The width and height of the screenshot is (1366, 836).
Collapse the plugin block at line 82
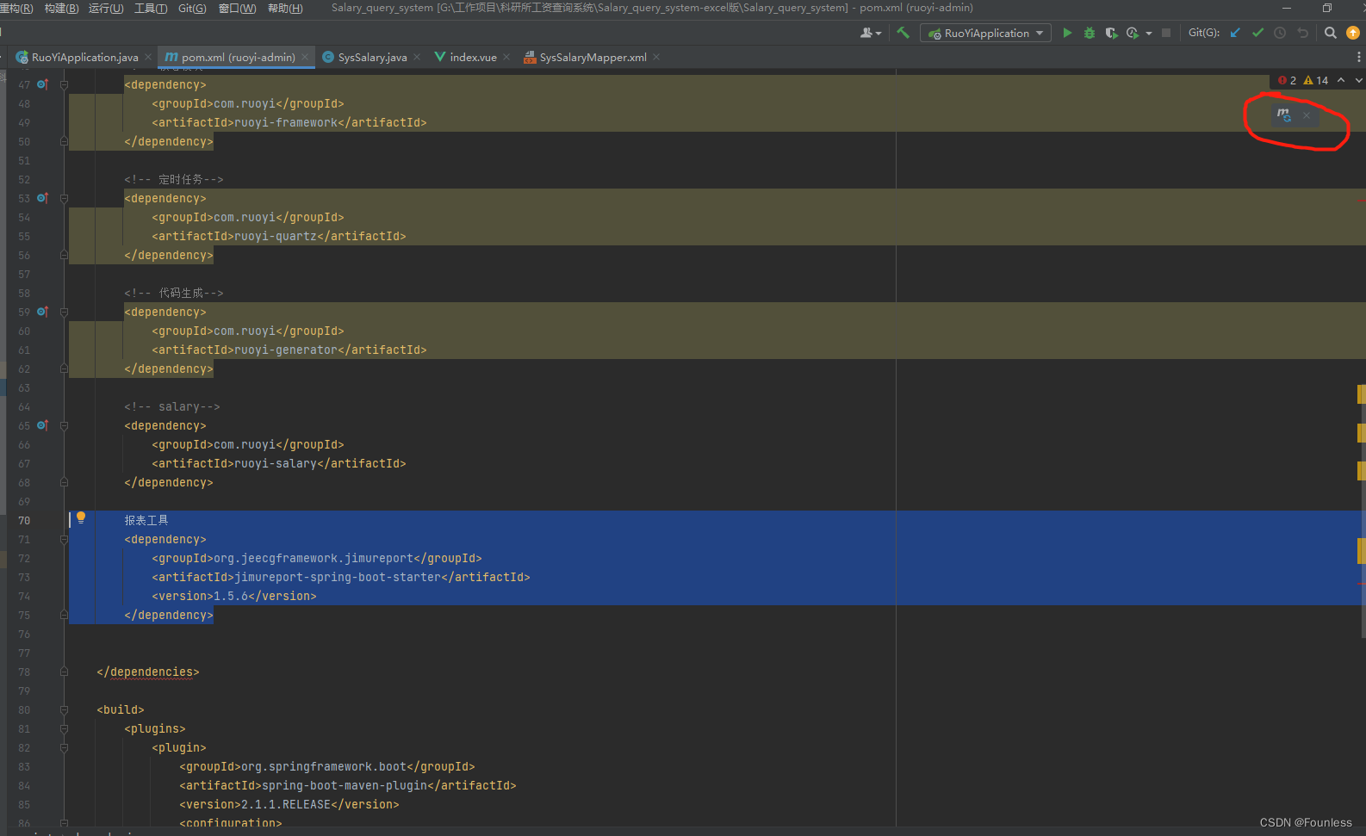click(x=64, y=747)
